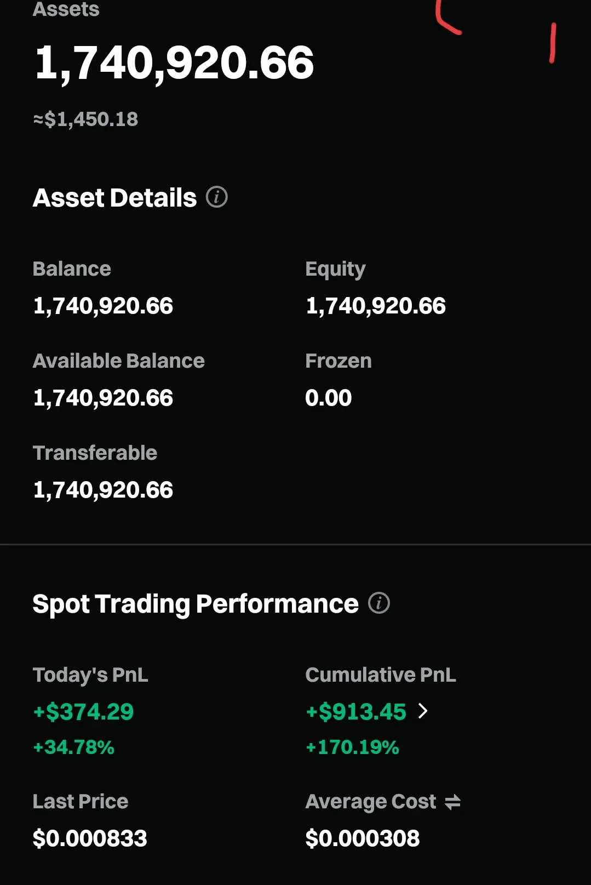The image size is (591, 885).
Task: Expand Cumulative PnL details chevron
Action: click(x=423, y=711)
